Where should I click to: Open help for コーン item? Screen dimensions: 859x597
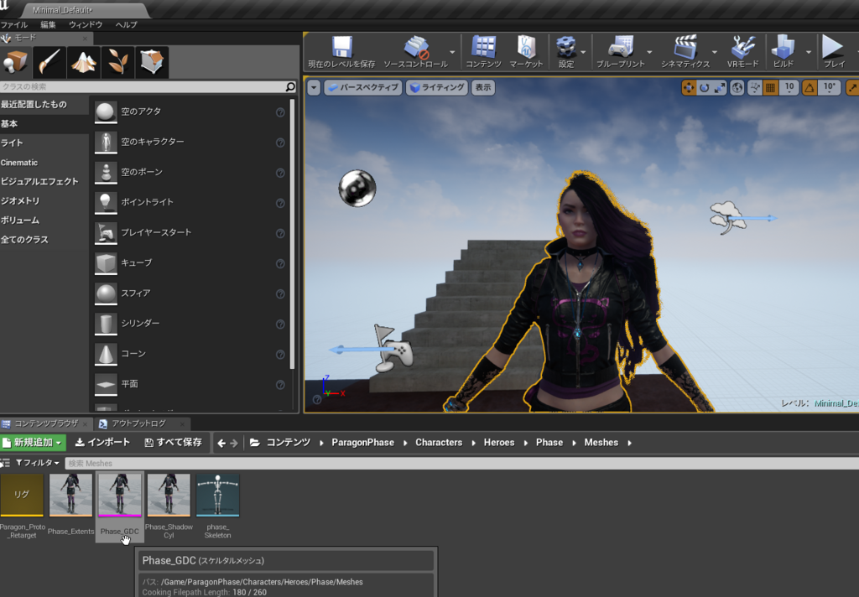click(x=280, y=355)
